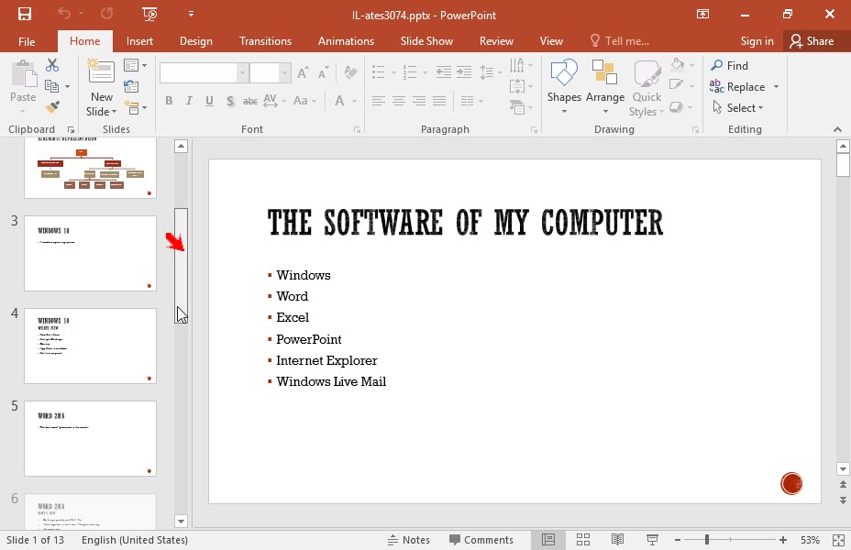Open the Select dropdown

(x=738, y=108)
